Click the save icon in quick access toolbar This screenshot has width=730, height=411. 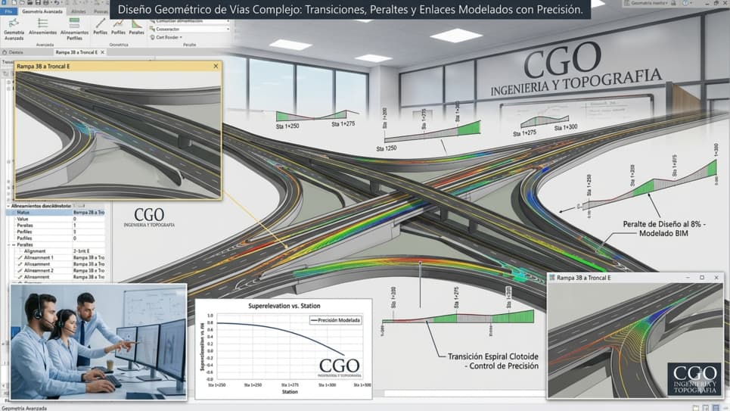pyautogui.click(x=38, y=3)
